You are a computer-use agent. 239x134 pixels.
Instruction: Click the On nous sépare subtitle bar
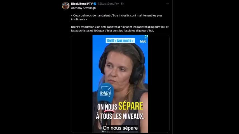120,128
